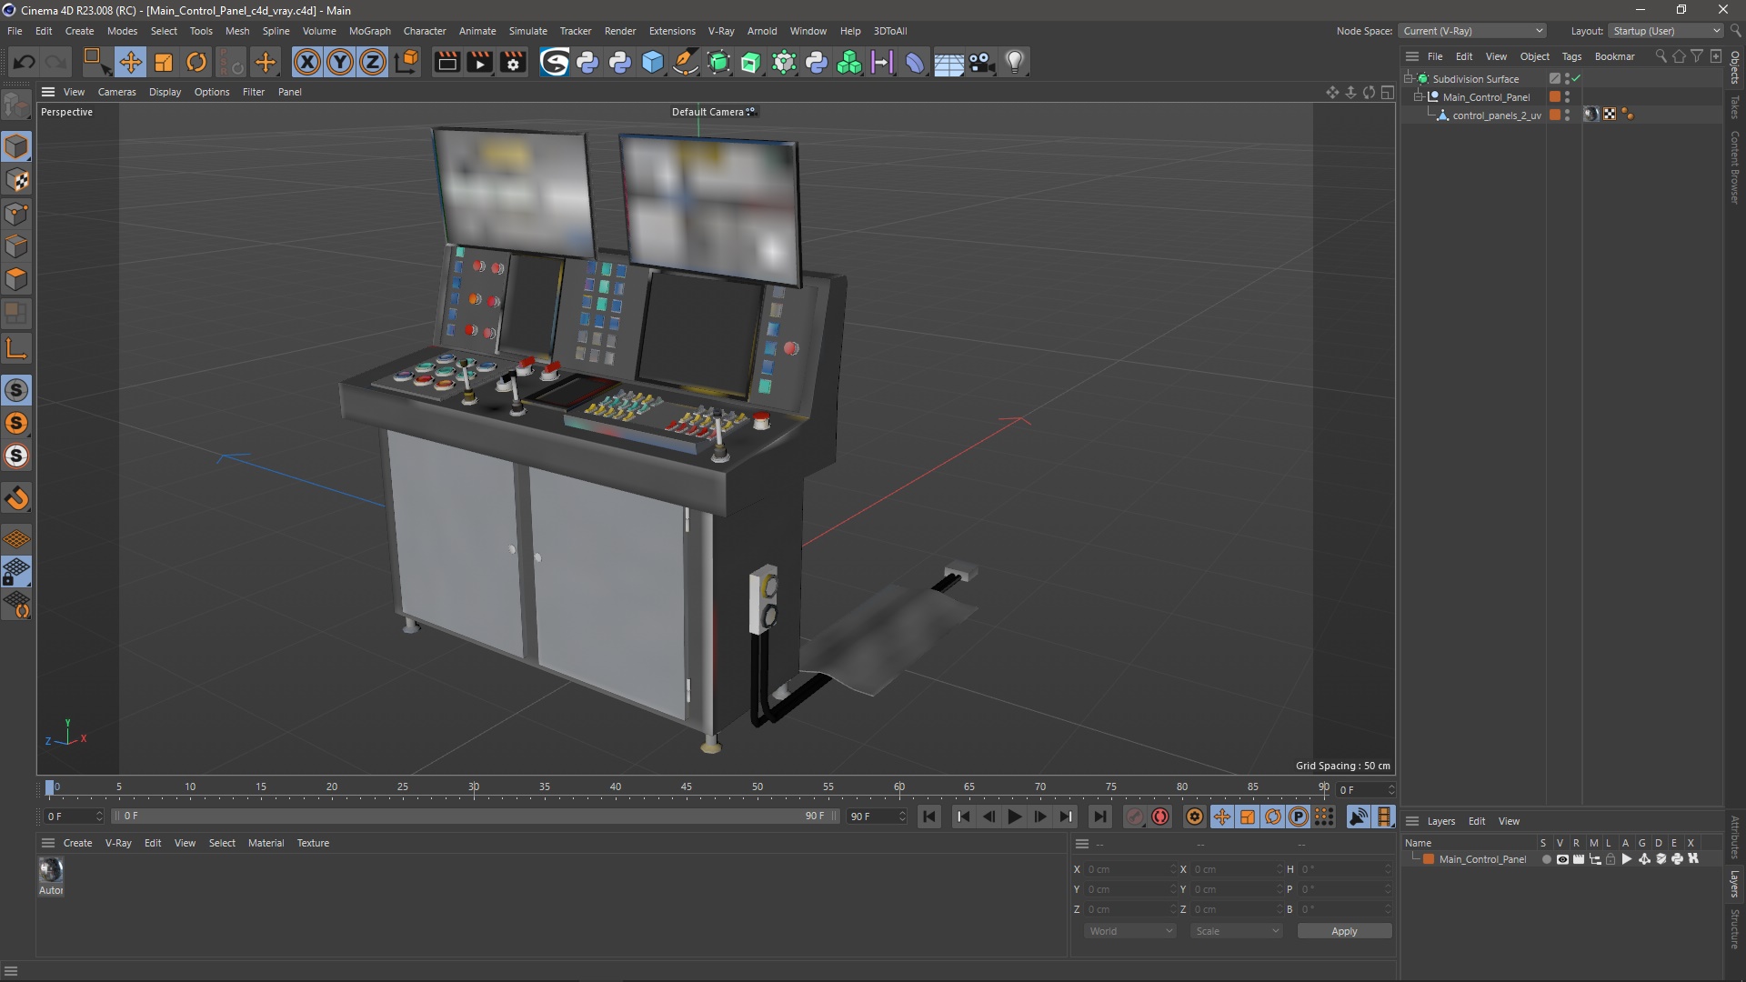The image size is (1746, 982).
Task: Click the Bend deformer icon
Action: point(915,62)
